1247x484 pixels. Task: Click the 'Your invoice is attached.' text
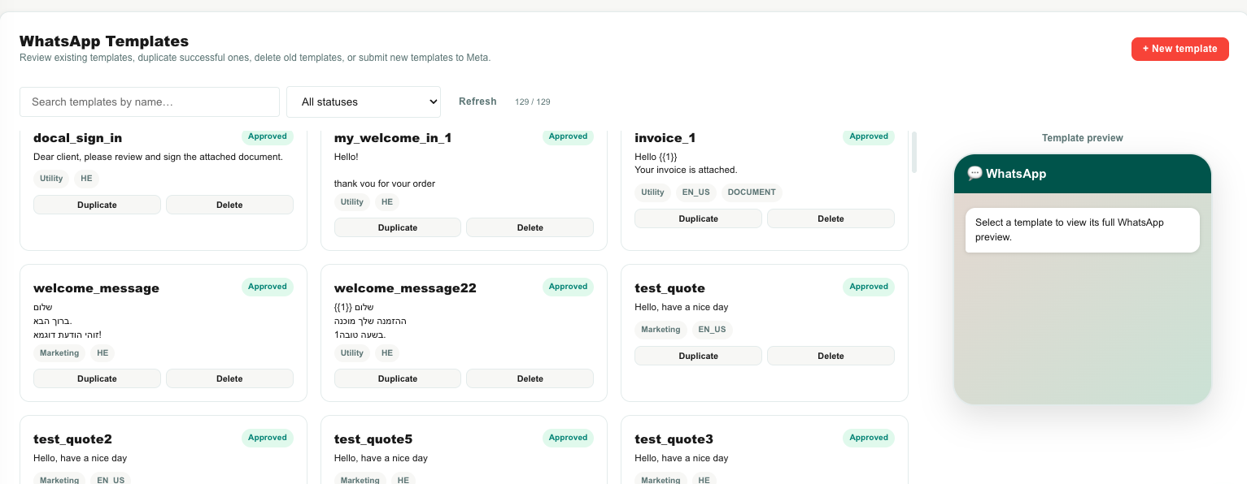[x=686, y=170]
